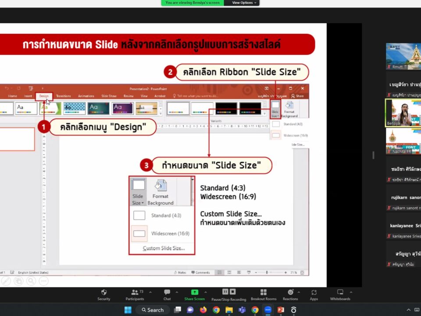The width and height of the screenshot is (421, 316).
Task: Click the zoom slider in PowerPoint status bar
Action: coord(271,273)
